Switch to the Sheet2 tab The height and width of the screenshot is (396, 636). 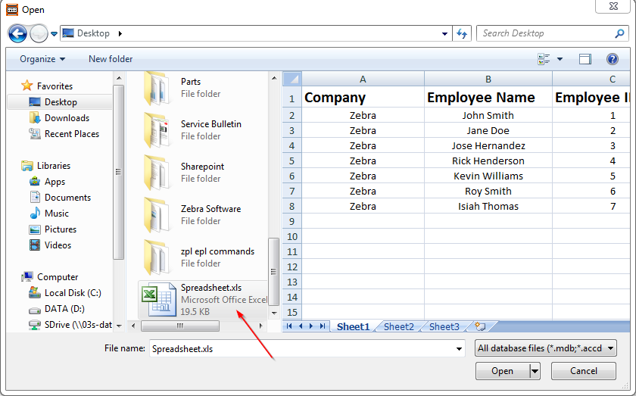tap(398, 327)
